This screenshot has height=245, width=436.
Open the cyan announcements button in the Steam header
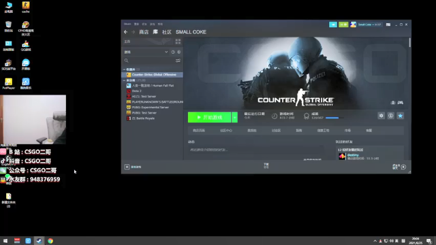click(333, 24)
